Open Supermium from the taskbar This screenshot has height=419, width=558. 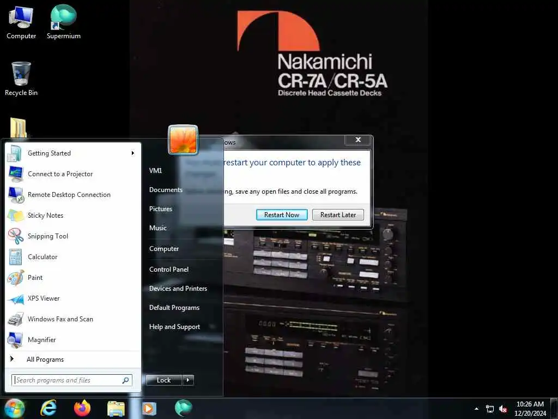pos(183,408)
